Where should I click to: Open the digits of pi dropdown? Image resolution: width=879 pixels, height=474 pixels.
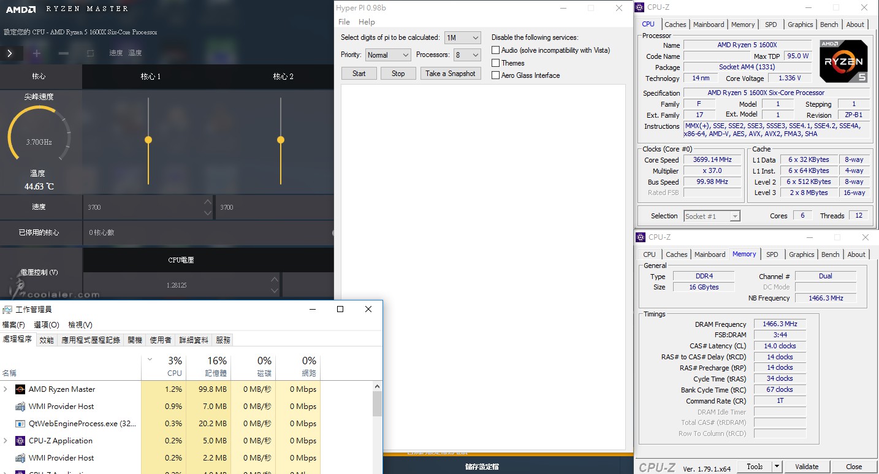[x=462, y=38]
